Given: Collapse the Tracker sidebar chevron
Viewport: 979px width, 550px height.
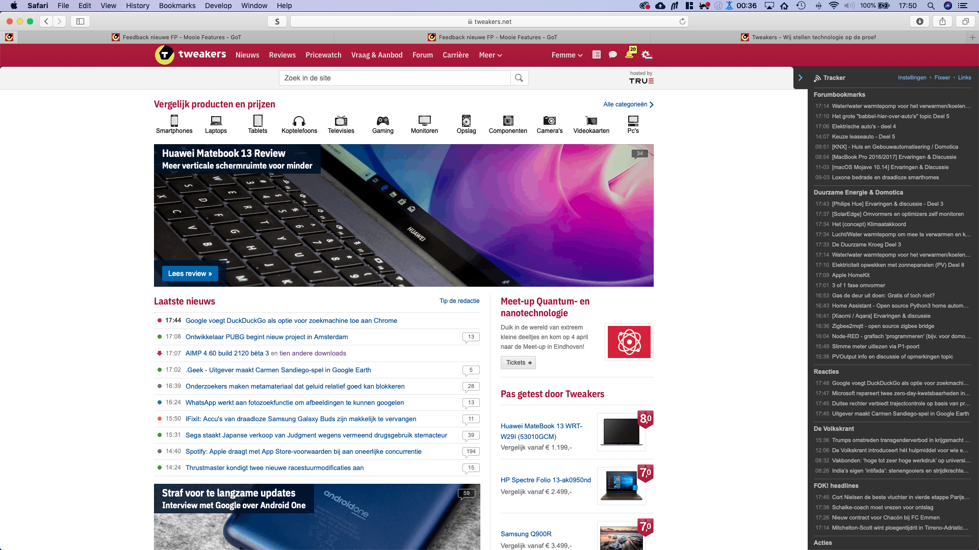Looking at the screenshot, I should click(801, 78).
